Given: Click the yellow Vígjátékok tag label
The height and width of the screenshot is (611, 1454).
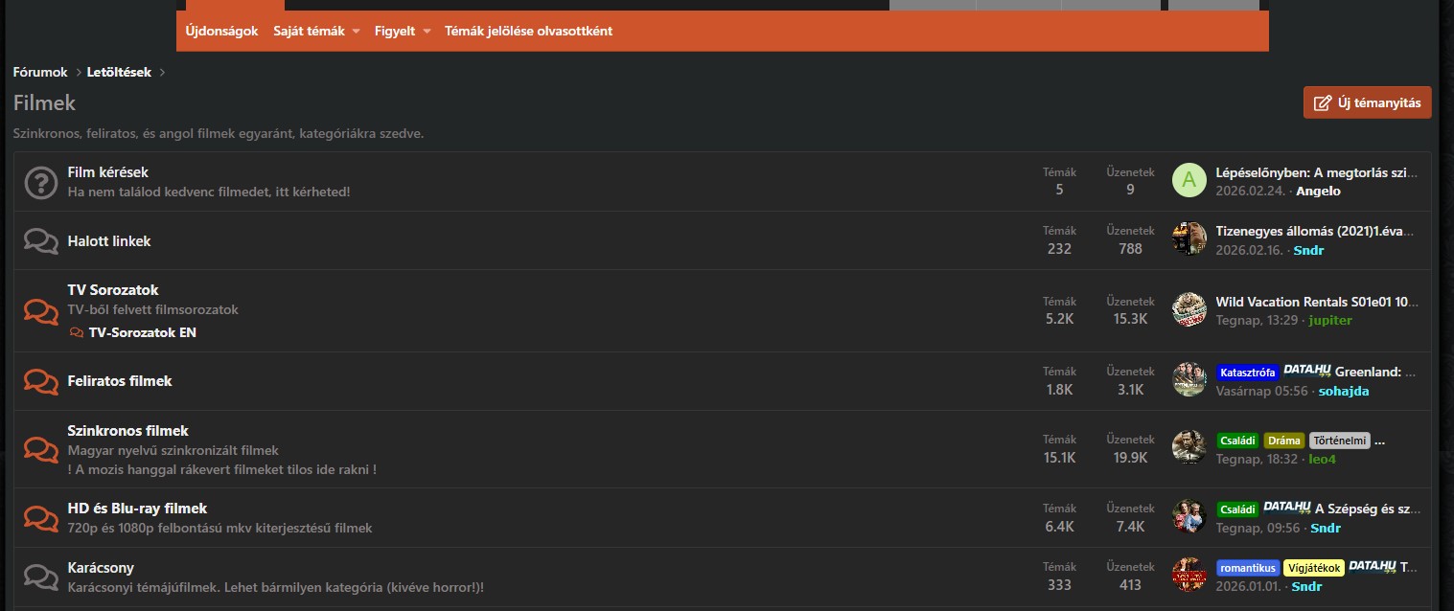Looking at the screenshot, I should click(x=1313, y=568).
